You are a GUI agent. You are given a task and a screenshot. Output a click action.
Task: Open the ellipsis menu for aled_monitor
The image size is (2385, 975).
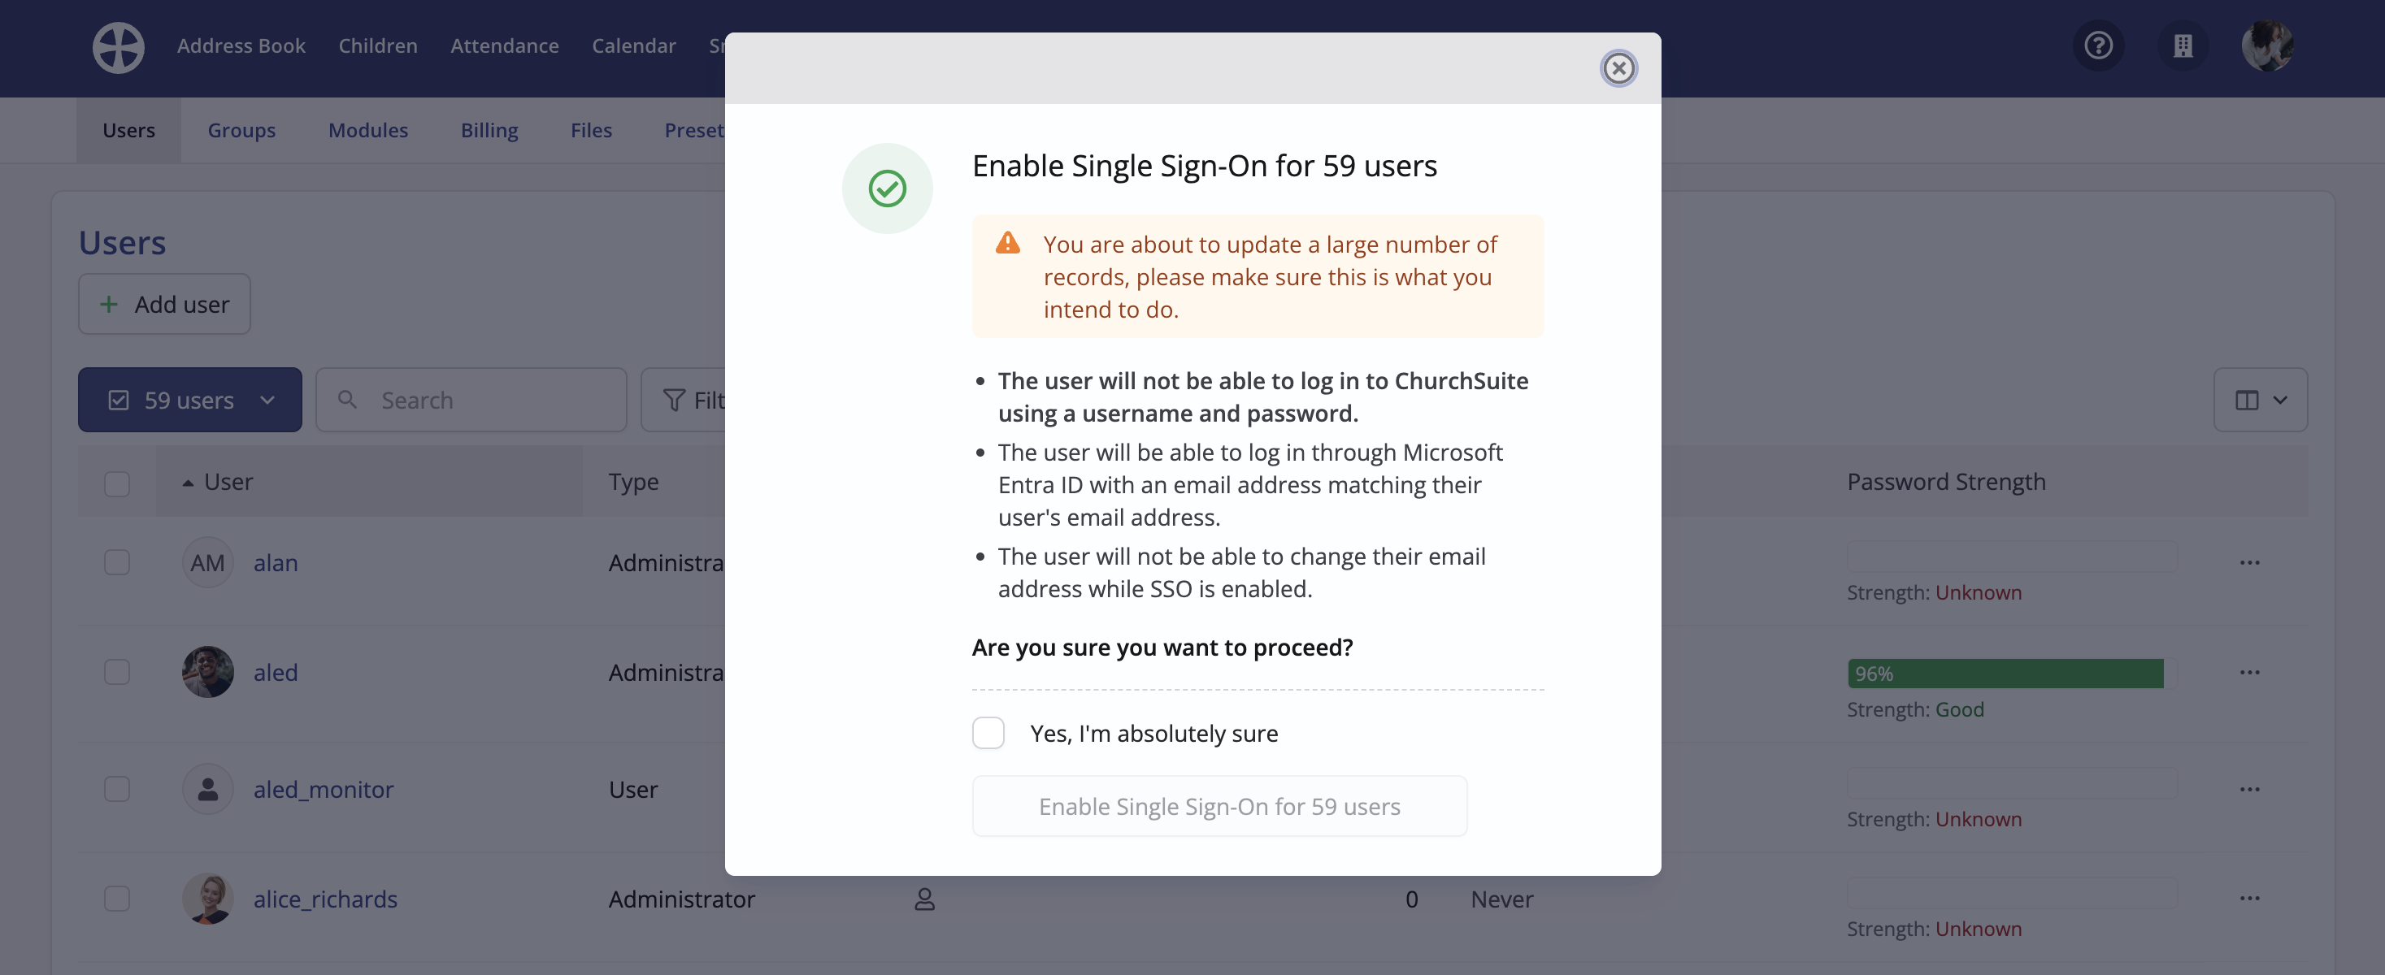click(x=2250, y=789)
